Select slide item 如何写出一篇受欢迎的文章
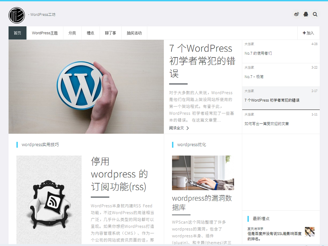This screenshot has width=328, height=246. point(281,122)
